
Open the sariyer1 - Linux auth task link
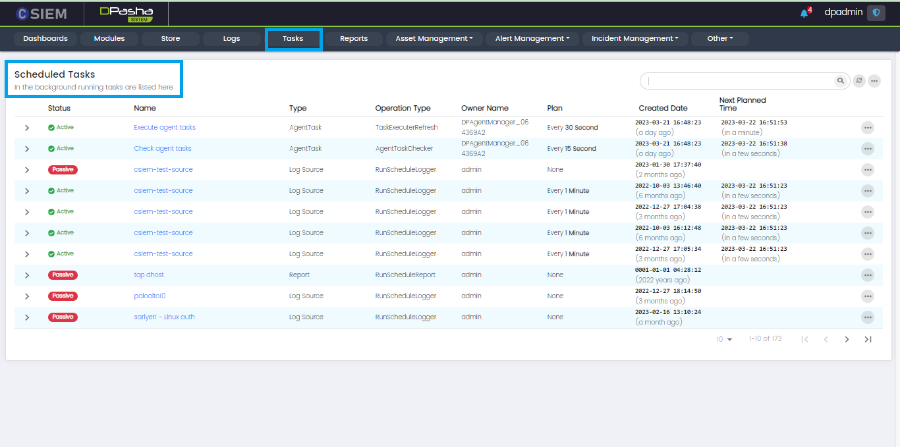[164, 317]
